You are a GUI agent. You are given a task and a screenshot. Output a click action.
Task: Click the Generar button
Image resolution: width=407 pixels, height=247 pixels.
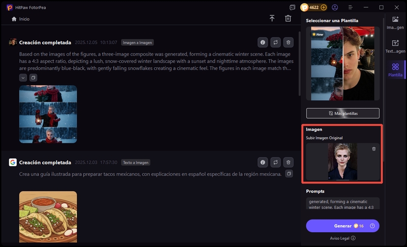click(x=342, y=226)
